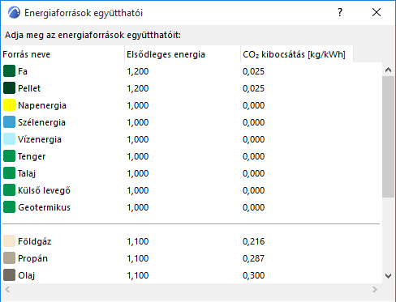The width and height of the screenshot is (396, 302).
Task: Open help with the question mark button
Action: pyautogui.click(x=340, y=12)
